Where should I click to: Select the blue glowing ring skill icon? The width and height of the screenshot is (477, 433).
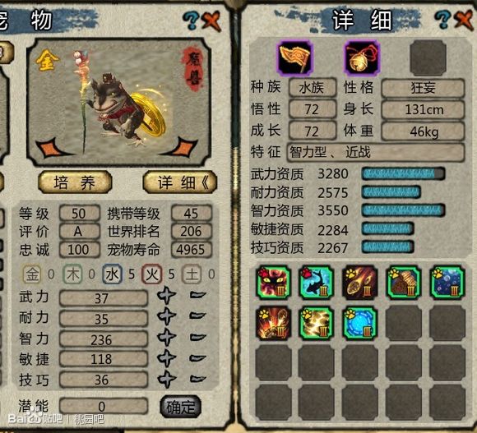[360, 323]
